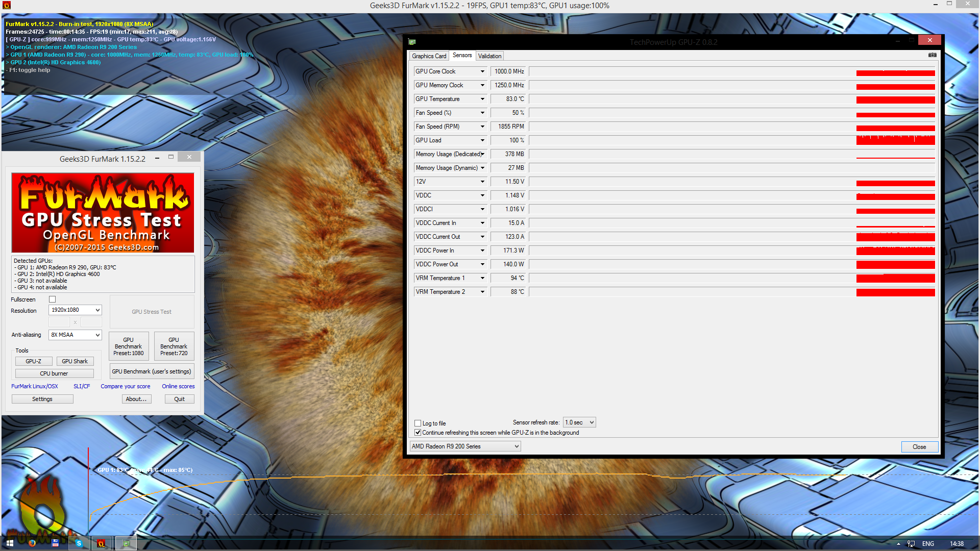This screenshot has height=551, width=980.
Task: Click the GPU-Z graphics card taskbar icon
Action: pos(126,543)
